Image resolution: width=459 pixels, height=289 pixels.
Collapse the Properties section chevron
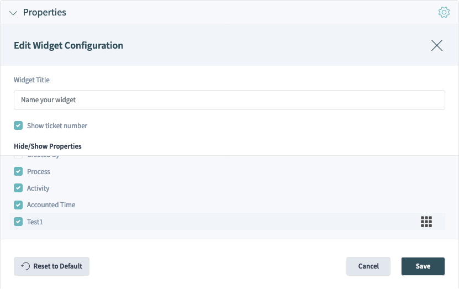pyautogui.click(x=13, y=13)
